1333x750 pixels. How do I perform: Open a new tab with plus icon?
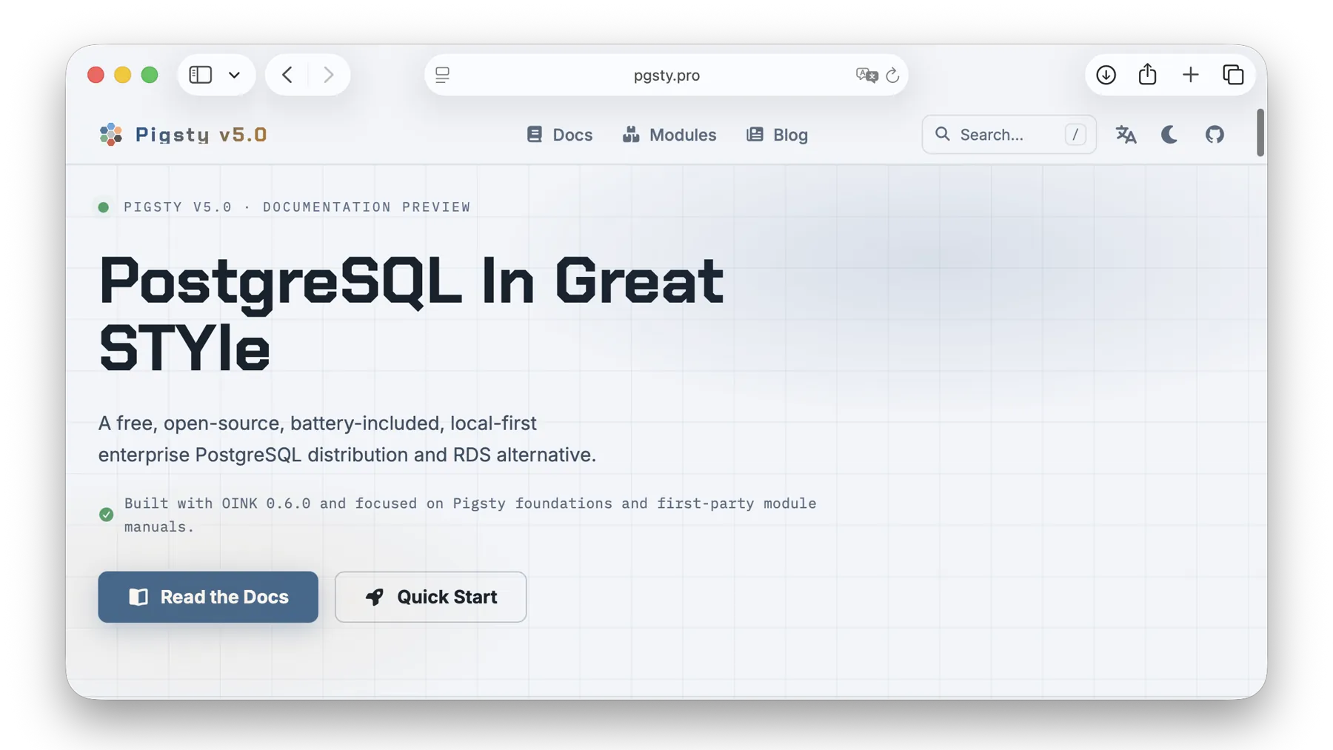pos(1190,75)
